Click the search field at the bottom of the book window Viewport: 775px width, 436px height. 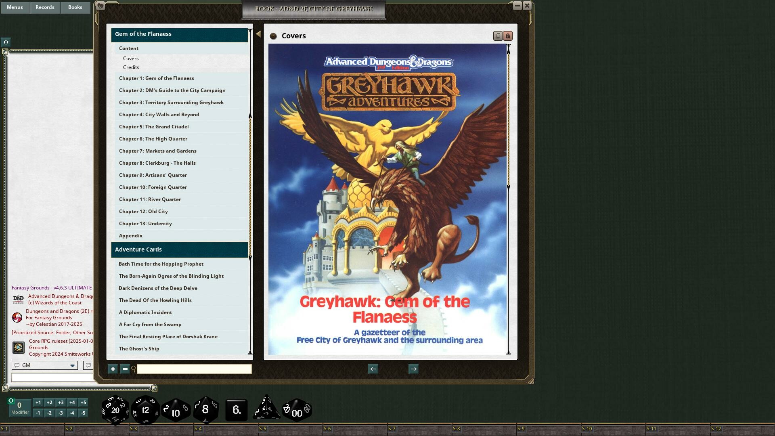click(194, 369)
